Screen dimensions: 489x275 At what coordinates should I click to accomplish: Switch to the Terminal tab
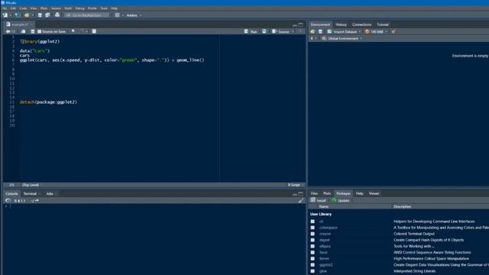pyautogui.click(x=31, y=194)
